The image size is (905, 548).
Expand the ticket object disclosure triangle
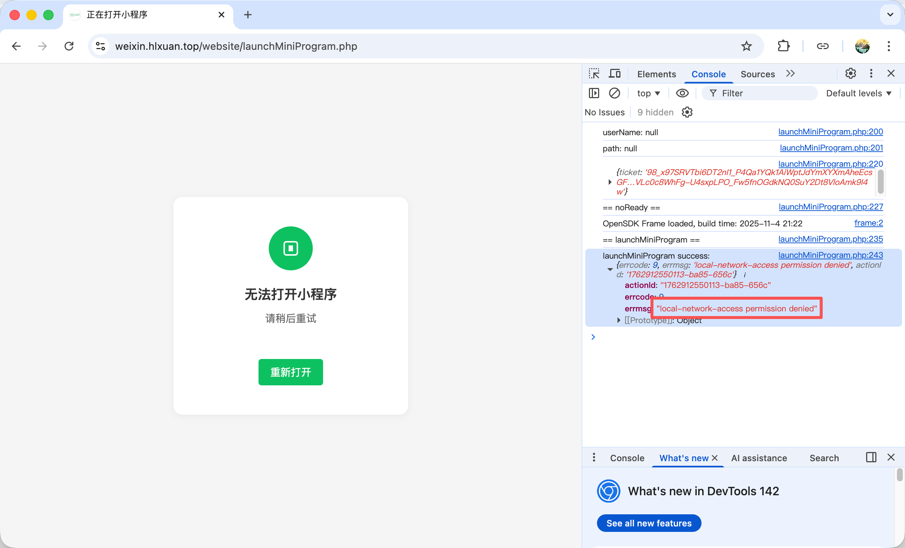610,182
